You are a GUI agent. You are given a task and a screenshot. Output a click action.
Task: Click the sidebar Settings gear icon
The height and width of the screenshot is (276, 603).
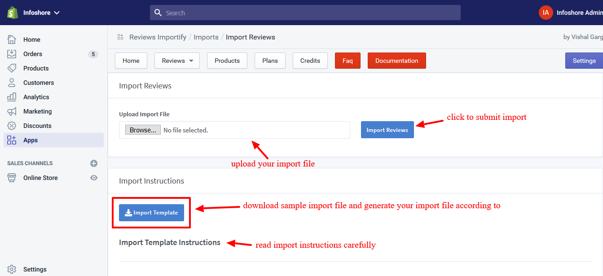pyautogui.click(x=12, y=269)
